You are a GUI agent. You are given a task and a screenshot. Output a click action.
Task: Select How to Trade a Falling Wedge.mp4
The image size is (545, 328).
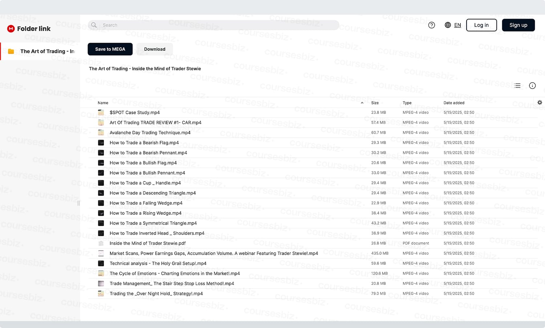(x=146, y=203)
